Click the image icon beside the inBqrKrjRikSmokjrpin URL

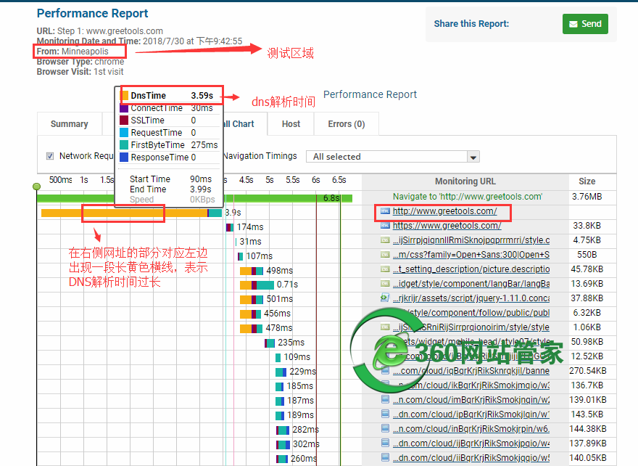(385, 428)
